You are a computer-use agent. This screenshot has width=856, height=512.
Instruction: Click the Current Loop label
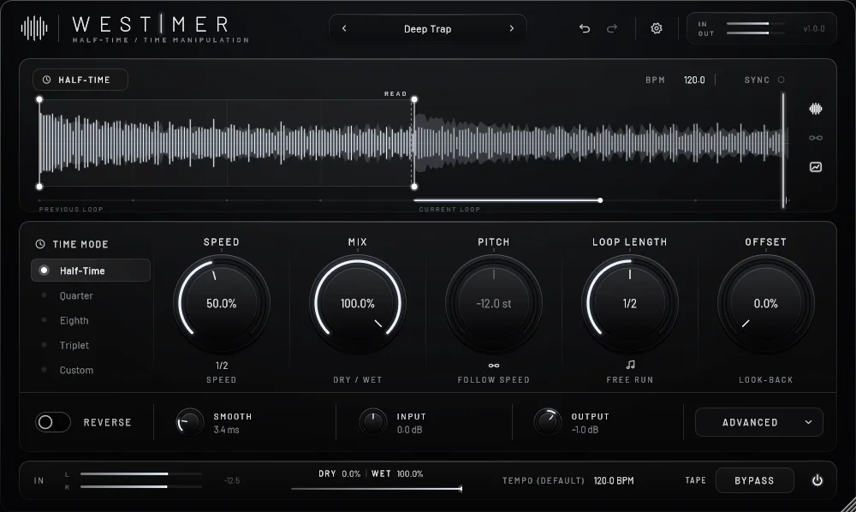click(450, 209)
